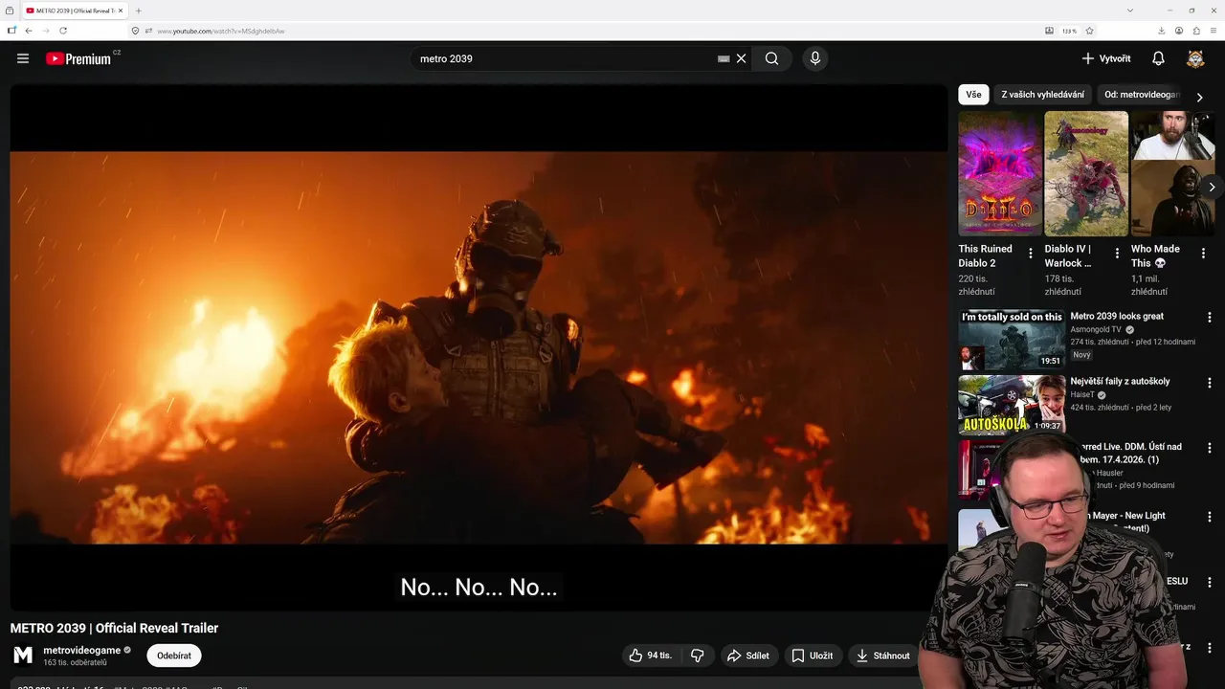Screen dimensions: 1225x689
Task: Click the site shield tracking-protection icon
Action: pyautogui.click(x=136, y=31)
